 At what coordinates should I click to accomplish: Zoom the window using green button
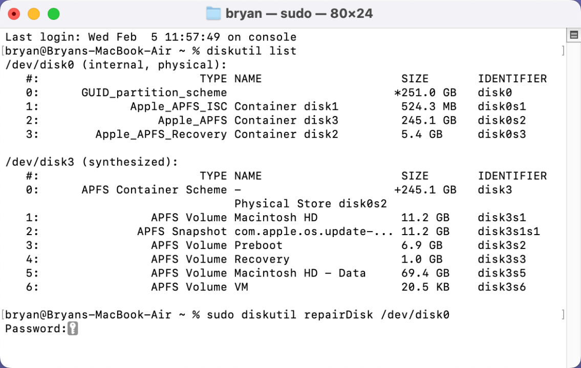[54, 14]
